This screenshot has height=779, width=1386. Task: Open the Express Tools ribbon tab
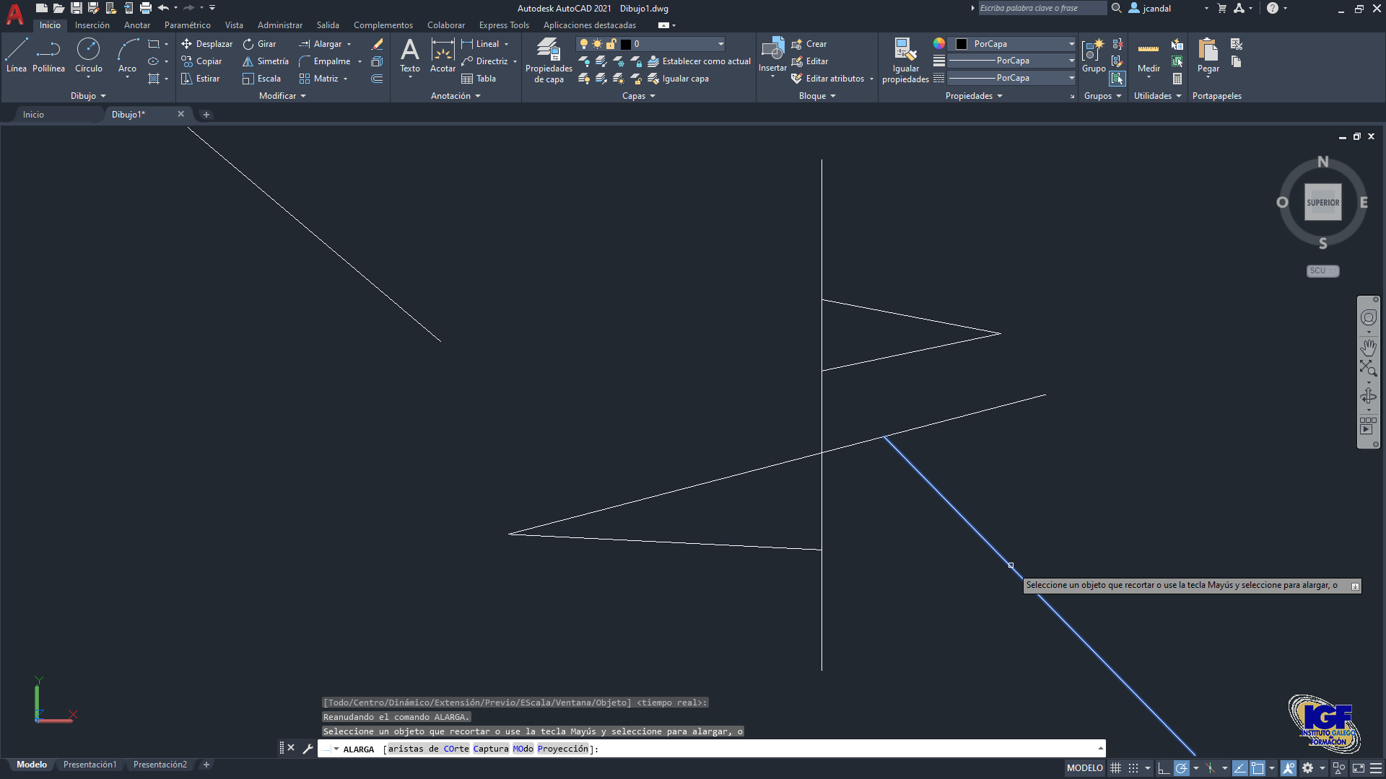[504, 25]
